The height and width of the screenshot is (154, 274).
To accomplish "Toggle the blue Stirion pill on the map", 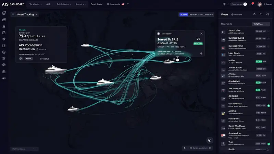I will coord(184,14).
